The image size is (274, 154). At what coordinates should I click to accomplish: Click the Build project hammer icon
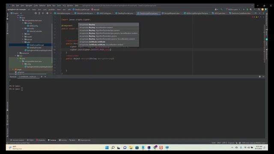coord(222,9)
